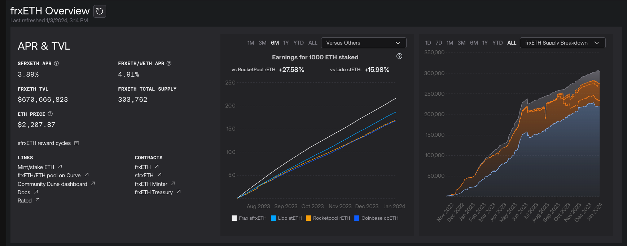Click the FRXETH/WETH APR help icon

pos(169,63)
